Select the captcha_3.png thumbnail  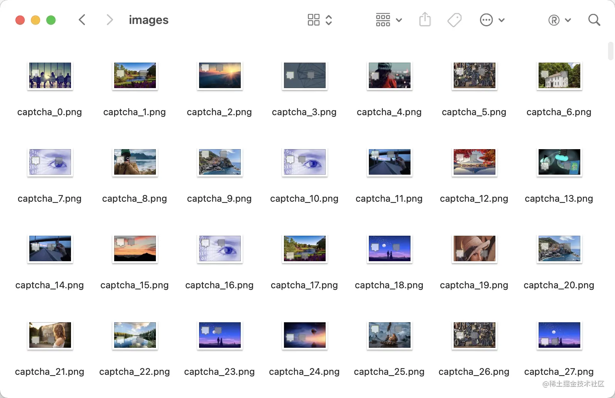point(305,75)
